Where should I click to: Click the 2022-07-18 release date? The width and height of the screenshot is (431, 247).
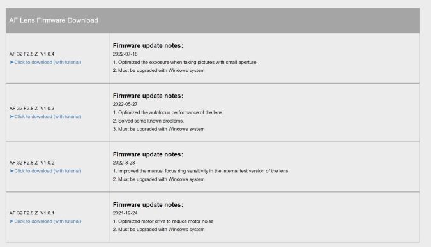pos(125,54)
